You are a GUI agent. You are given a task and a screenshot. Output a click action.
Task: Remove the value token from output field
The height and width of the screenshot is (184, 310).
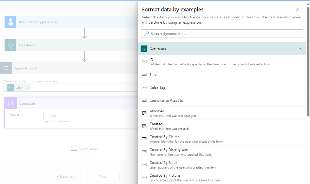pos(28,88)
